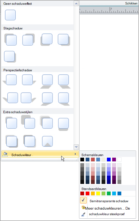Select blue standard color
Screen dimensions: 139x221
point(119,193)
